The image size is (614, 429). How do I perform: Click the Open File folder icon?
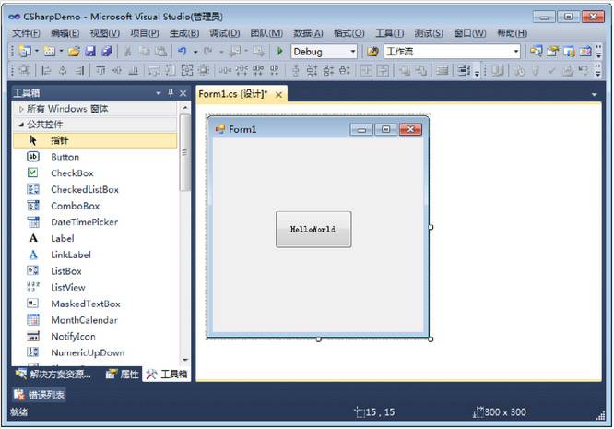[74, 52]
